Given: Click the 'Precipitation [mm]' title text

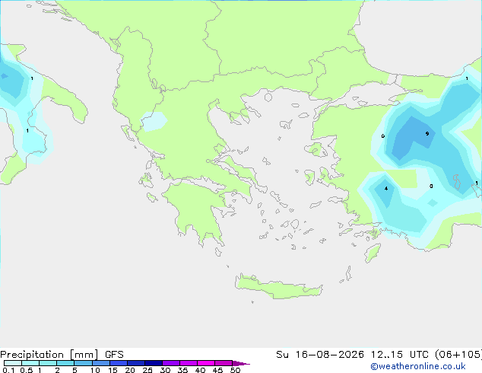Looking at the screenshot, I should click(x=49, y=355).
